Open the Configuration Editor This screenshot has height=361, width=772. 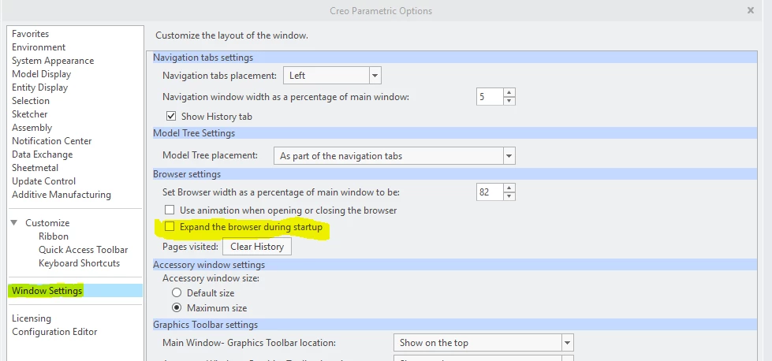54,332
